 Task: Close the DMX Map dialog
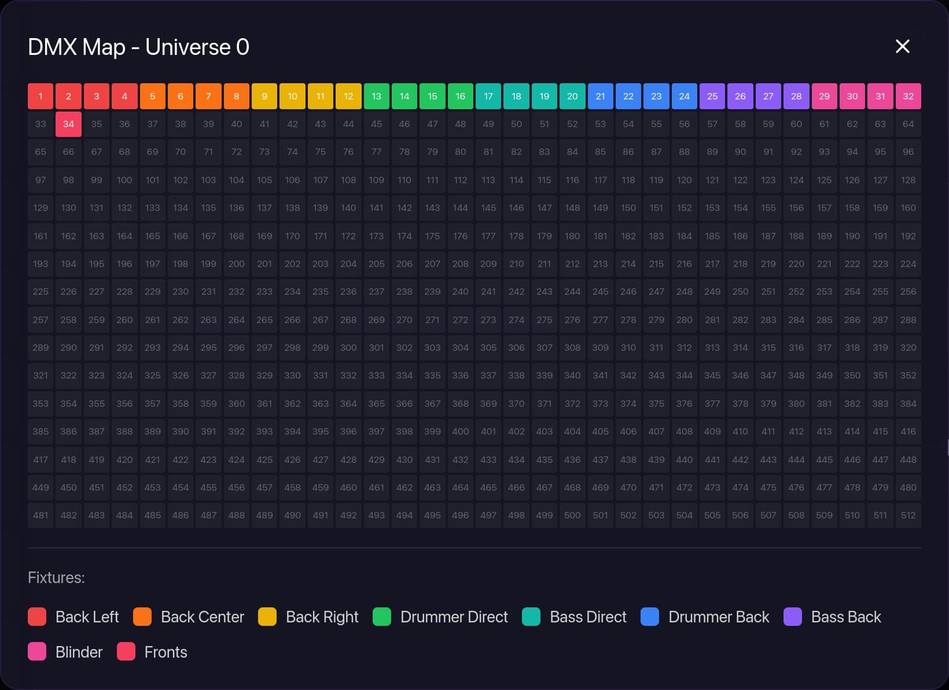point(902,47)
